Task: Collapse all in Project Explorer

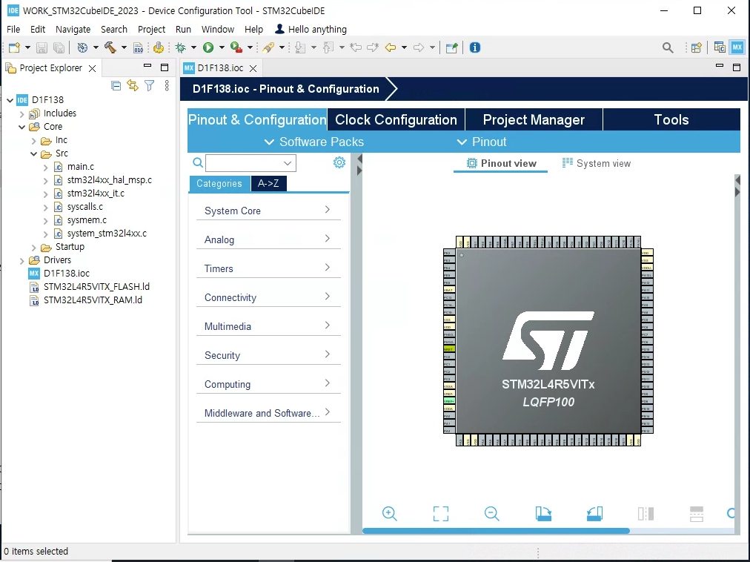Action: [x=116, y=86]
